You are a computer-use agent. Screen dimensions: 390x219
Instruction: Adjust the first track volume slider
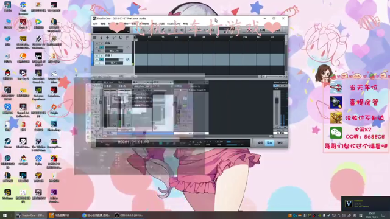[x=114, y=47]
